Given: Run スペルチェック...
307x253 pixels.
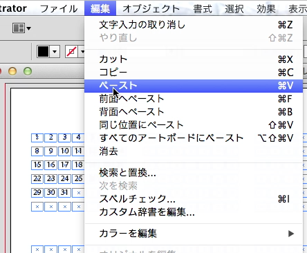Looking at the screenshot, I should (x=194, y=199).
